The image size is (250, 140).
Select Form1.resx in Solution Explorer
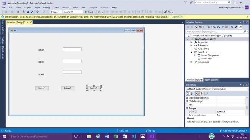point(207,59)
